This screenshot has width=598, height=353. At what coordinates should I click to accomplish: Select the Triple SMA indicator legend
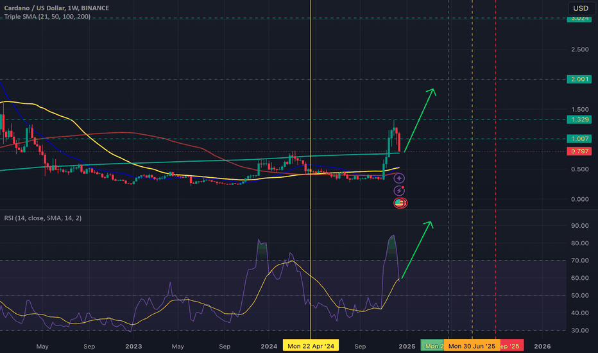47,17
